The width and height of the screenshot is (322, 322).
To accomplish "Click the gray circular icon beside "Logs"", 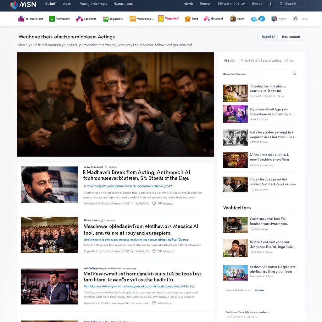I will click(x=295, y=19).
